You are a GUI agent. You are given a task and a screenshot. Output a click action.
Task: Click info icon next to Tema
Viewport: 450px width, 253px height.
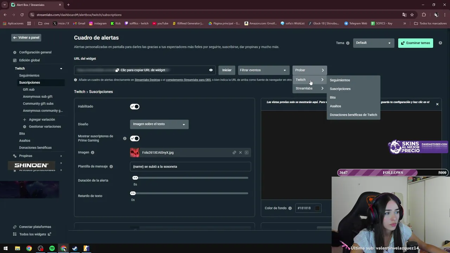[348, 43]
